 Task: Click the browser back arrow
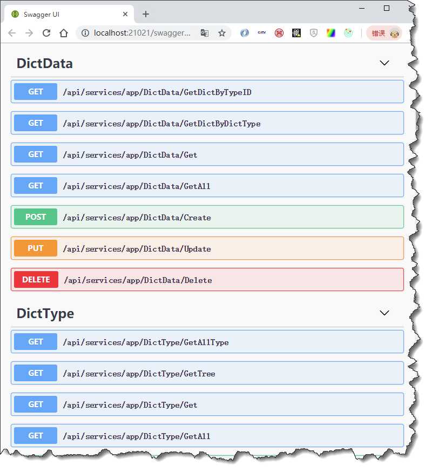12,33
